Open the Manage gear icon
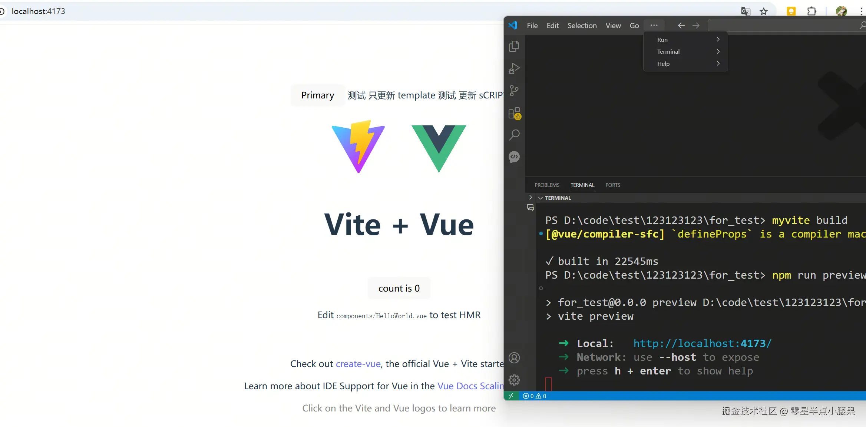This screenshot has width=866, height=427. coord(514,380)
